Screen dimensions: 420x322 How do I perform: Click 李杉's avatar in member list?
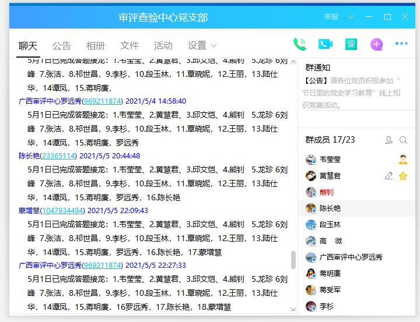pyautogui.click(x=311, y=306)
